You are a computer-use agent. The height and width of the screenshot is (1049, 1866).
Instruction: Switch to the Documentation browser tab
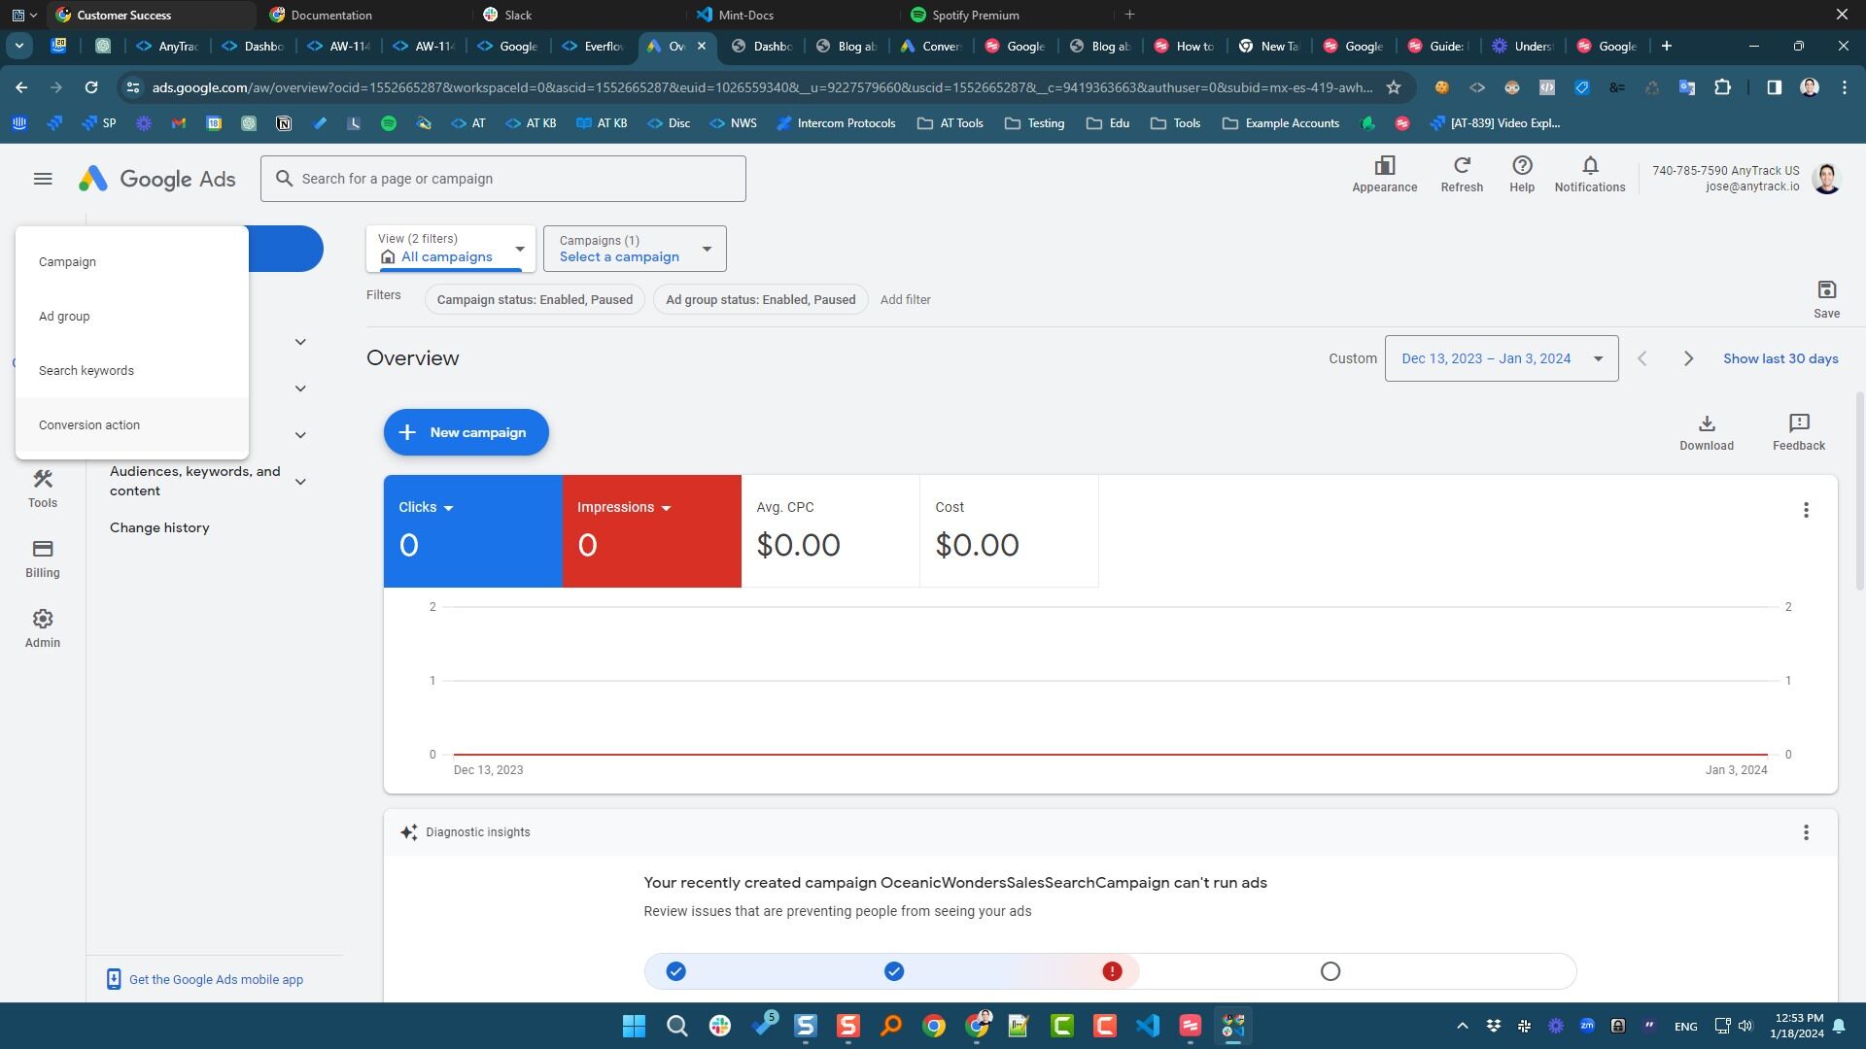point(331,15)
